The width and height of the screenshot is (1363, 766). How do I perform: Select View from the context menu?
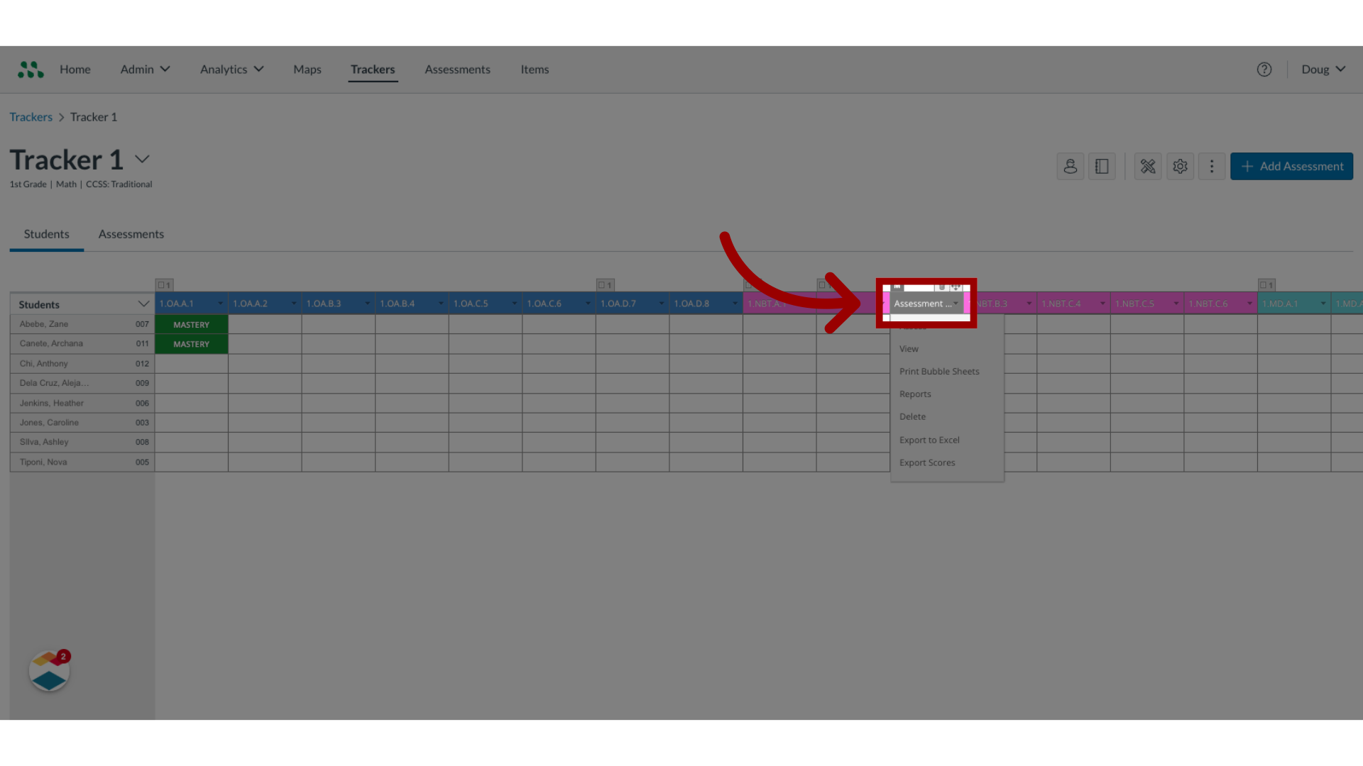pyautogui.click(x=909, y=348)
